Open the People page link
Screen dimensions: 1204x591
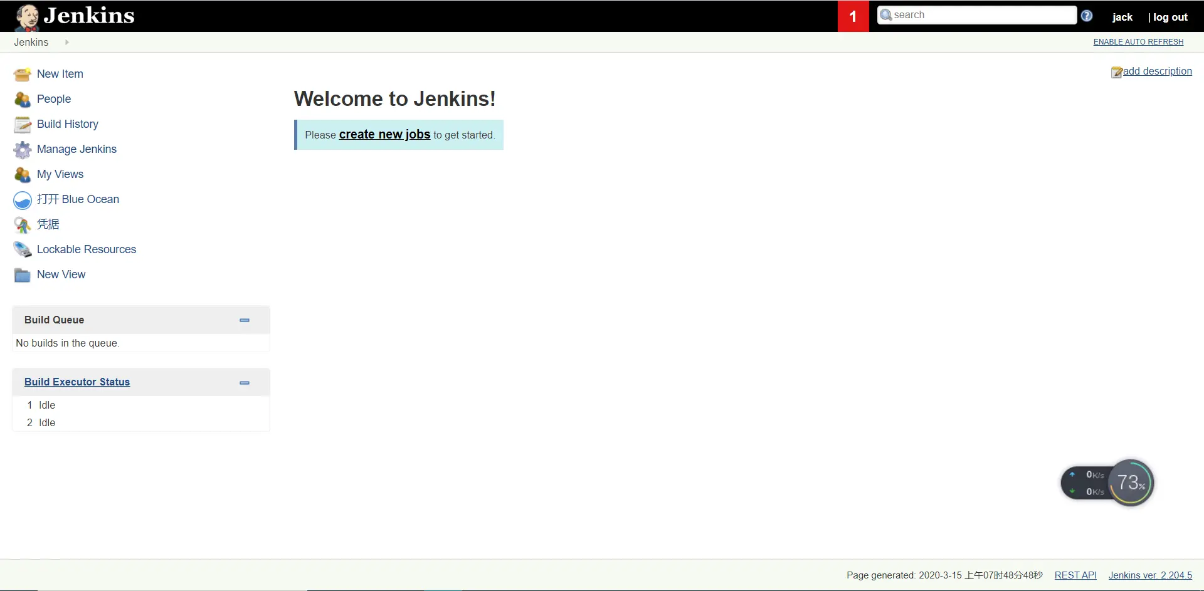tap(54, 99)
